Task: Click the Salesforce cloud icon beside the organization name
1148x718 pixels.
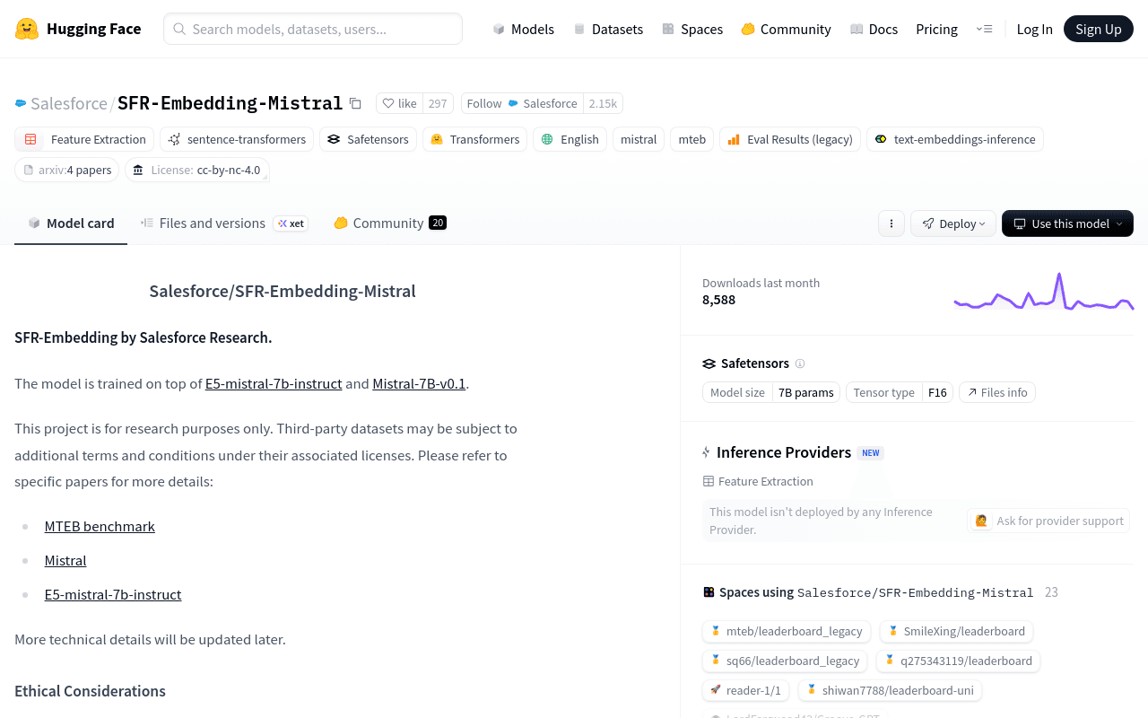Action: click(21, 103)
